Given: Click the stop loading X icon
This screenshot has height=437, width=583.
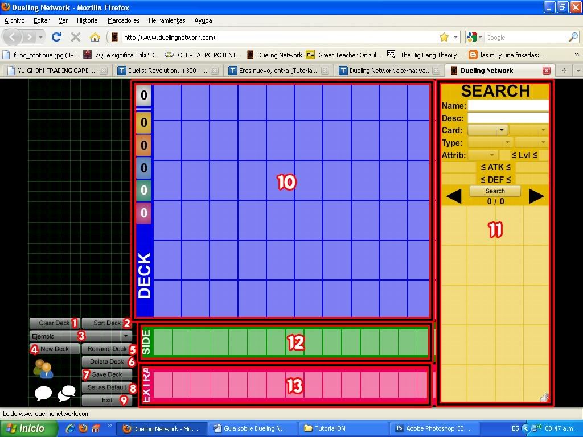Looking at the screenshot, I should (x=76, y=37).
